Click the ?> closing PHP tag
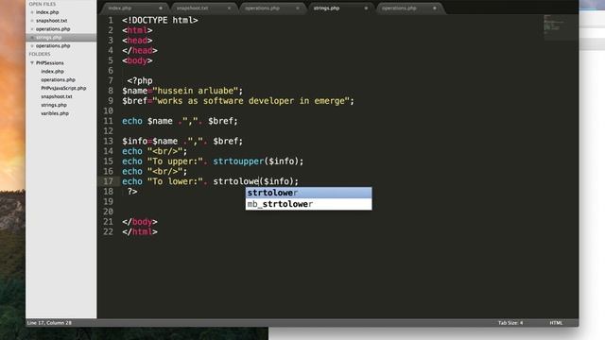Screen dimensions: 605x340 tap(132, 191)
